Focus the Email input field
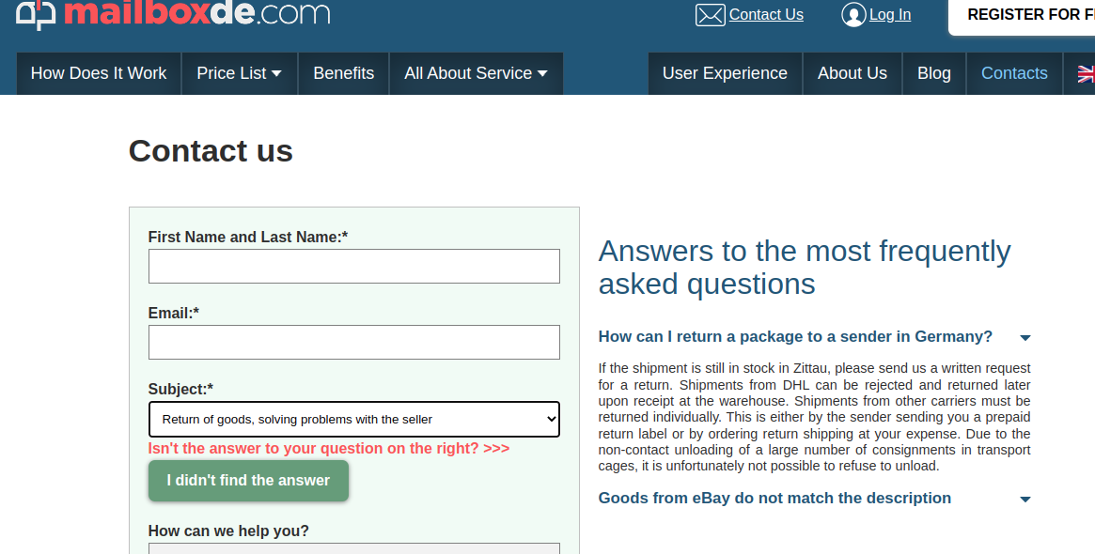Screen dimensions: 1095x554 pyautogui.click(x=354, y=343)
